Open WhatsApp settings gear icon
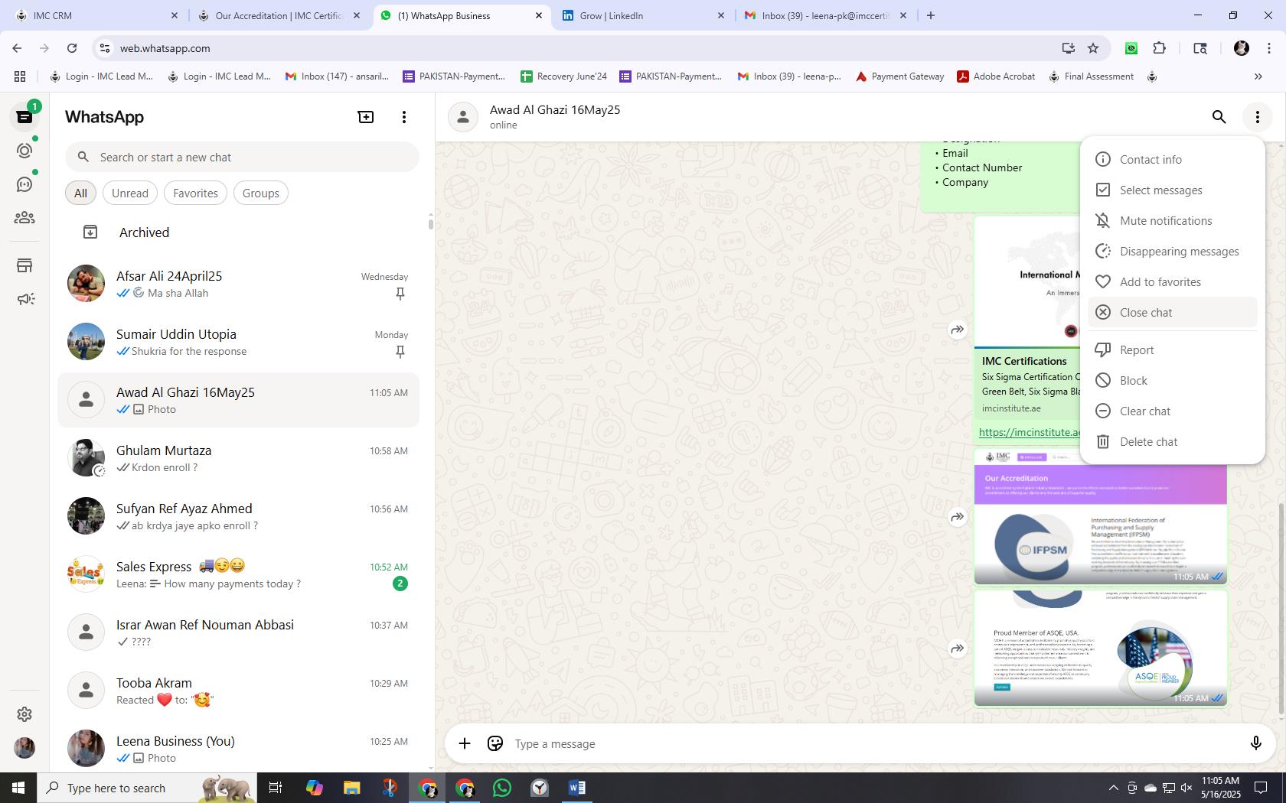Viewport: 1286px width, 803px height. click(24, 714)
